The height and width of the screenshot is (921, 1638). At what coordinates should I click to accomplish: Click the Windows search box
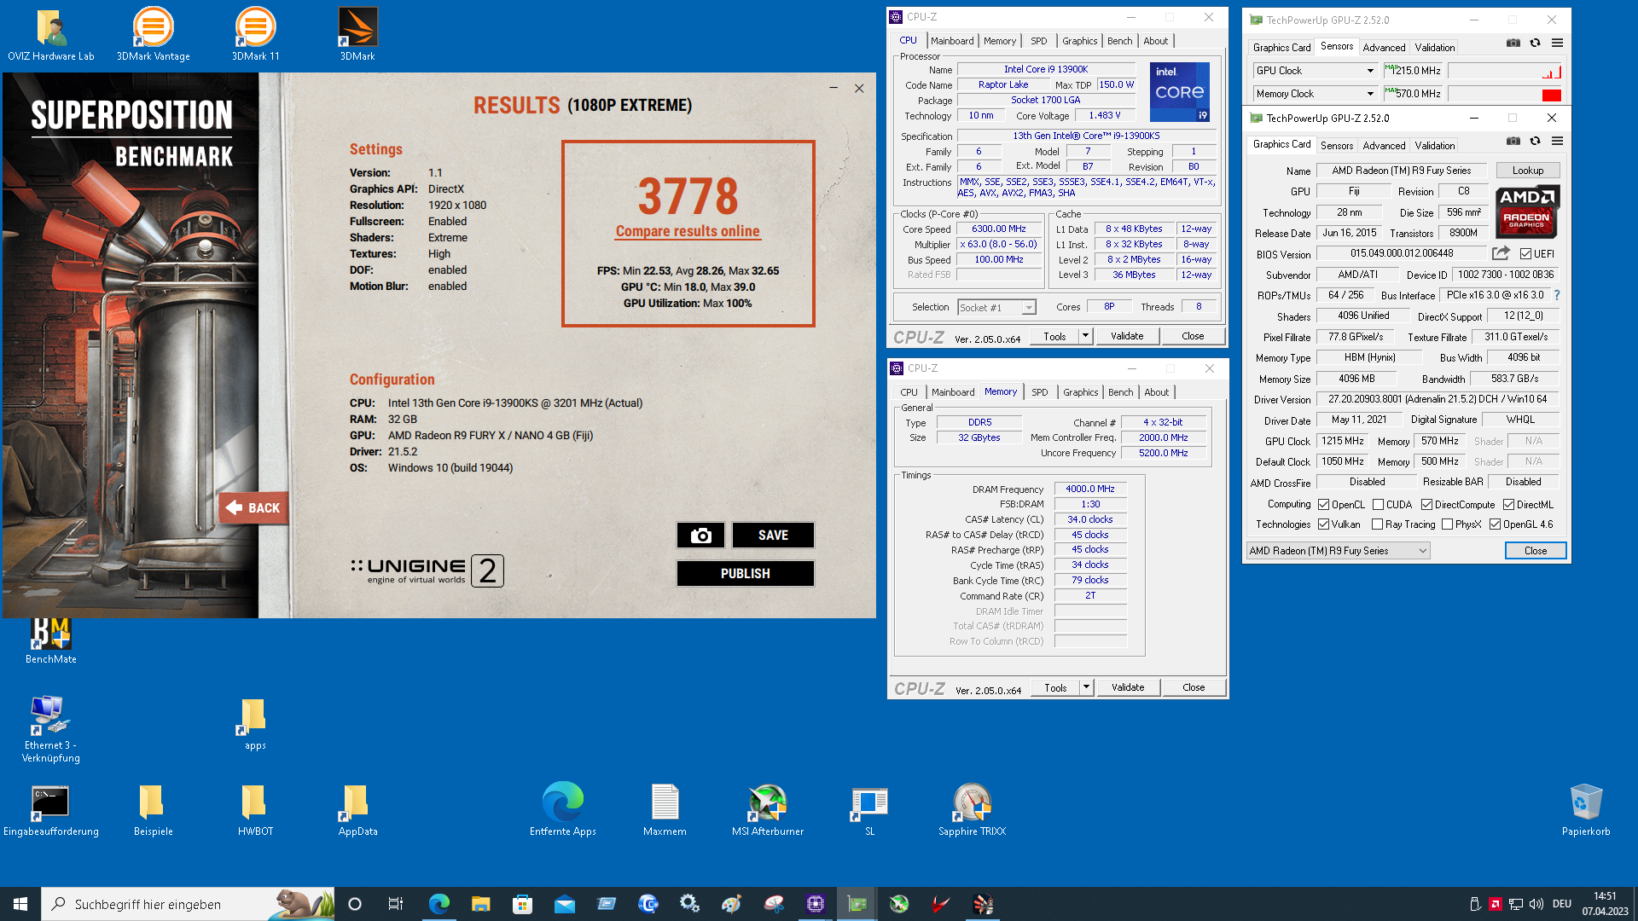tap(188, 904)
